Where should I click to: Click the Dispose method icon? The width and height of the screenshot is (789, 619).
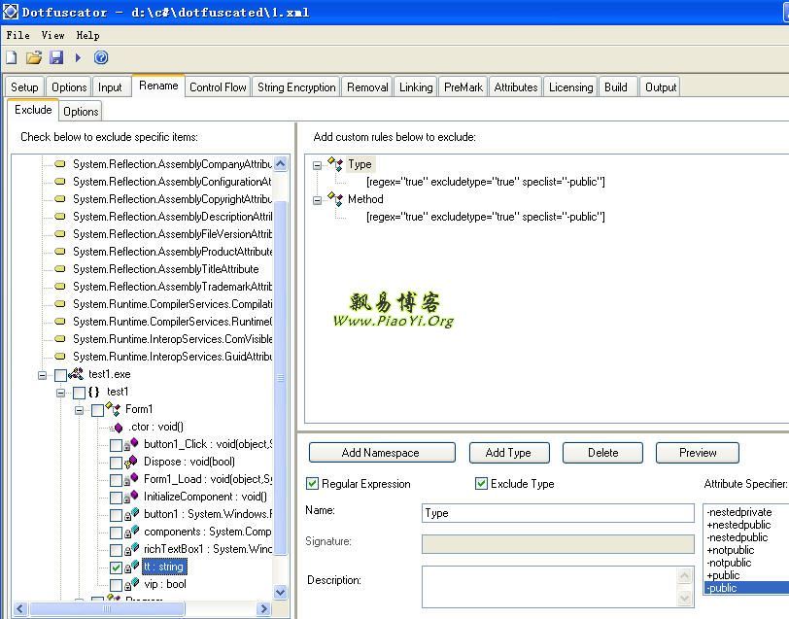coord(131,462)
